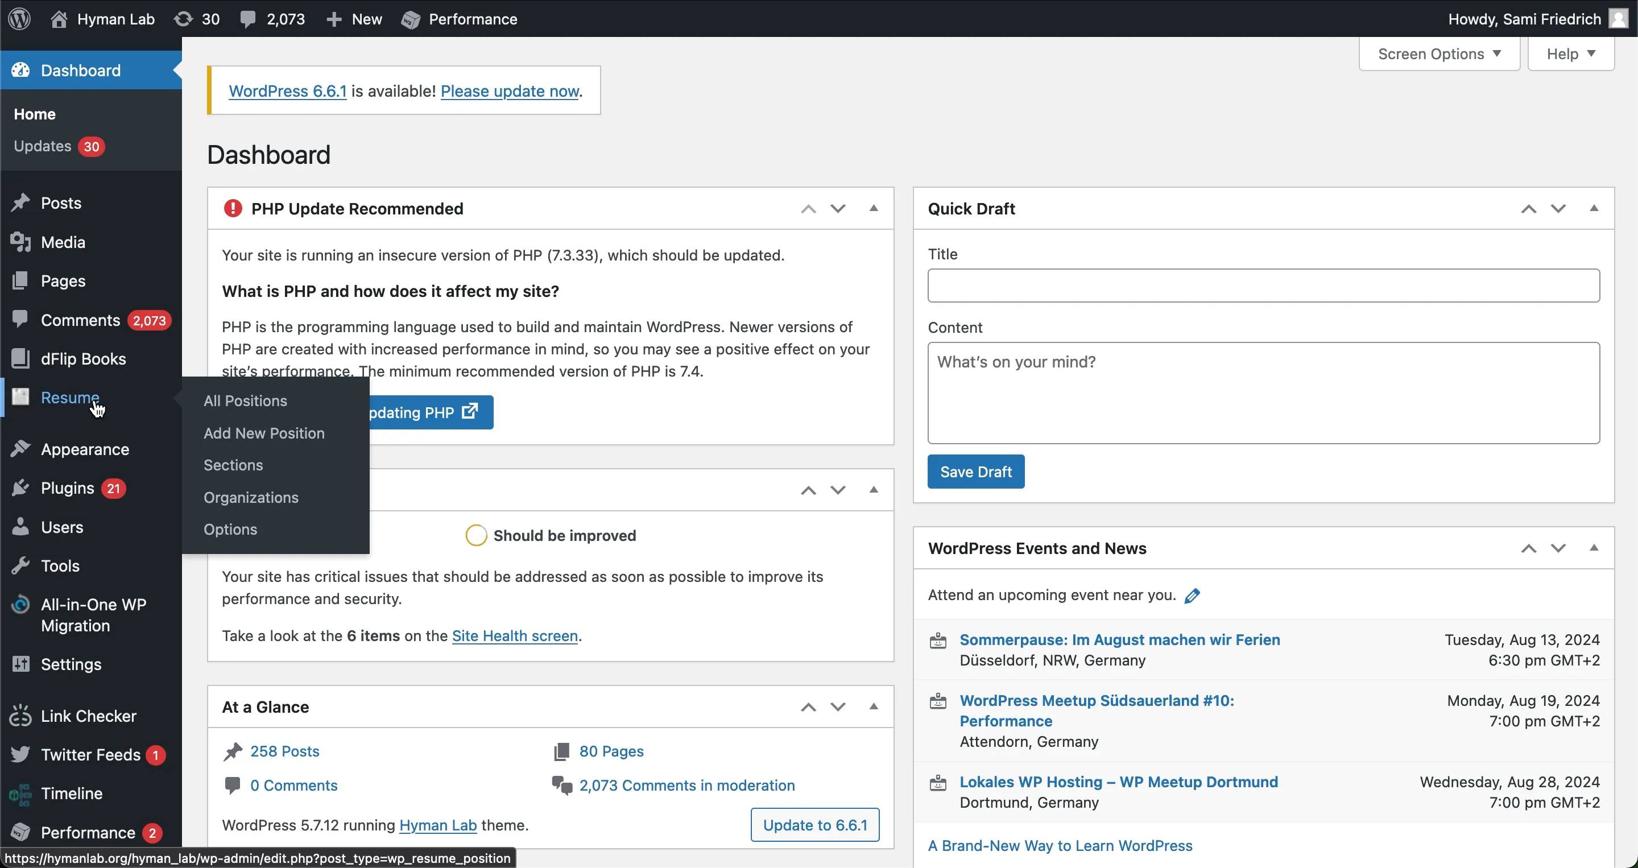Collapse the At a Glance panel

coord(874,706)
